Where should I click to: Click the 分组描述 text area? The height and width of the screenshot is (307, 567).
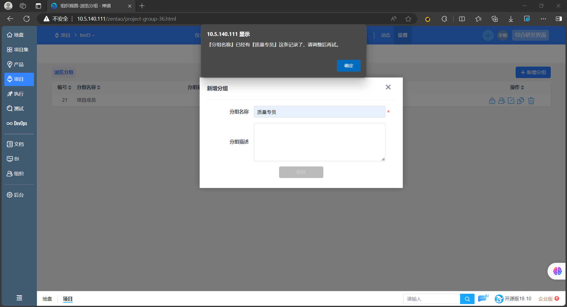coord(319,142)
